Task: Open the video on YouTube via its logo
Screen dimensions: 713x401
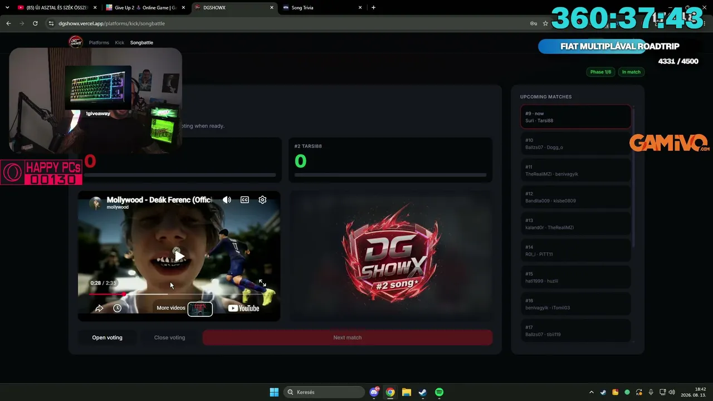Action: (x=243, y=308)
